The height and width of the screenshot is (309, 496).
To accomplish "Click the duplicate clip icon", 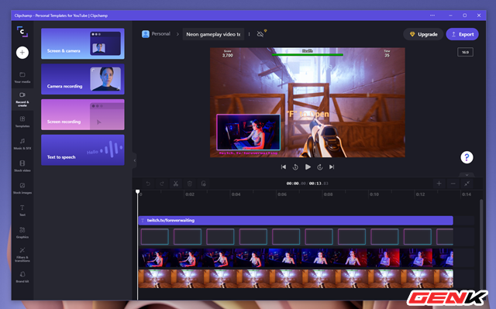I will pyautogui.click(x=203, y=184).
